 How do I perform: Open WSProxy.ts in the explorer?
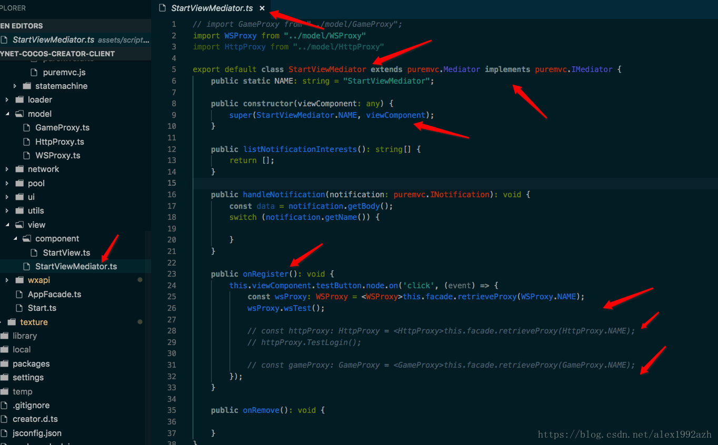point(57,156)
